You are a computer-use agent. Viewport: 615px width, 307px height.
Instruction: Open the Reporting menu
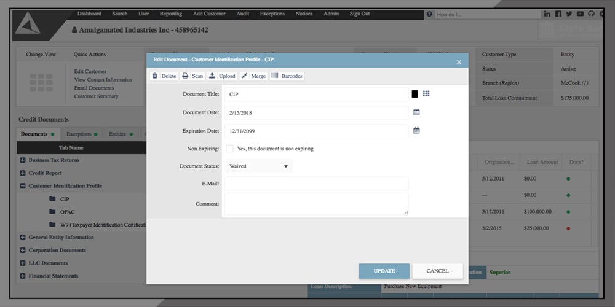pyautogui.click(x=170, y=14)
